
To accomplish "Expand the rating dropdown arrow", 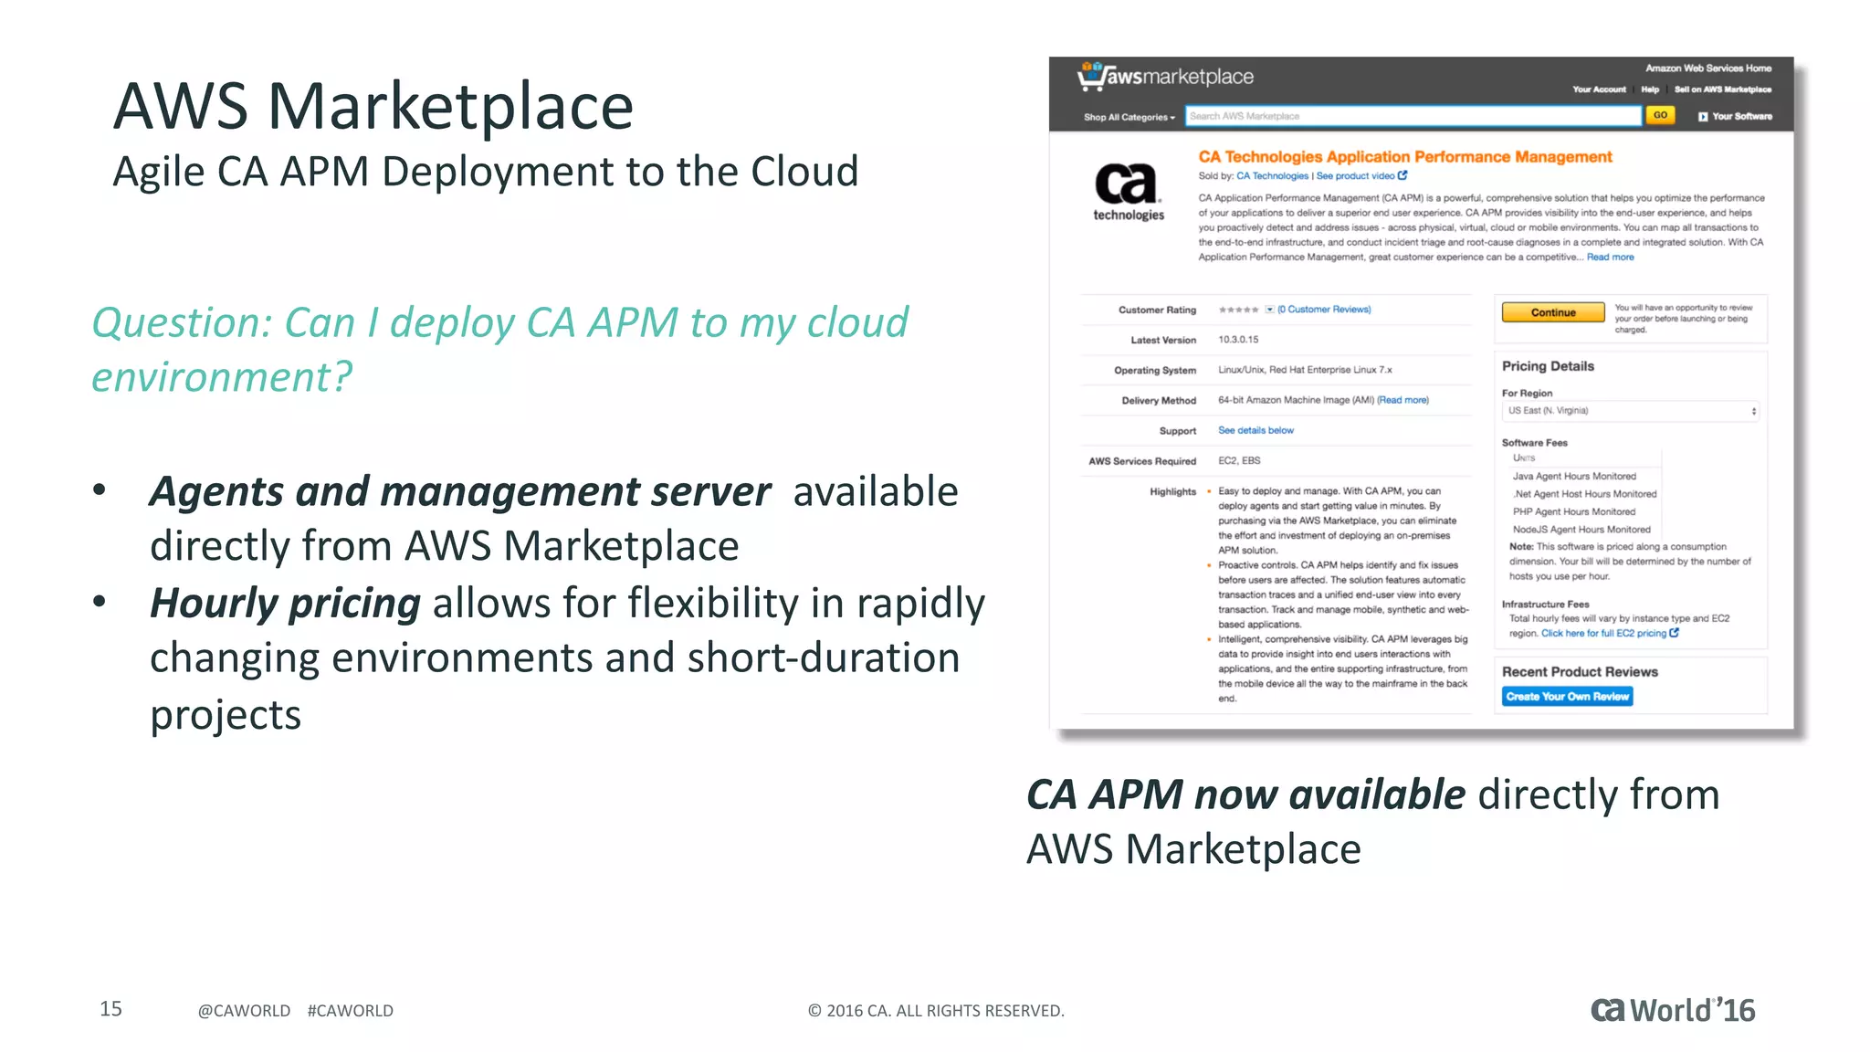I will [x=1269, y=310].
